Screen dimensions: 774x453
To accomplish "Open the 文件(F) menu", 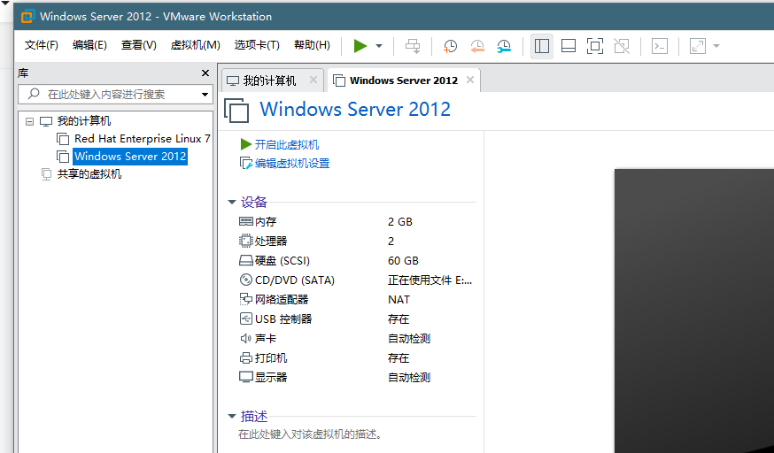I will tap(42, 45).
